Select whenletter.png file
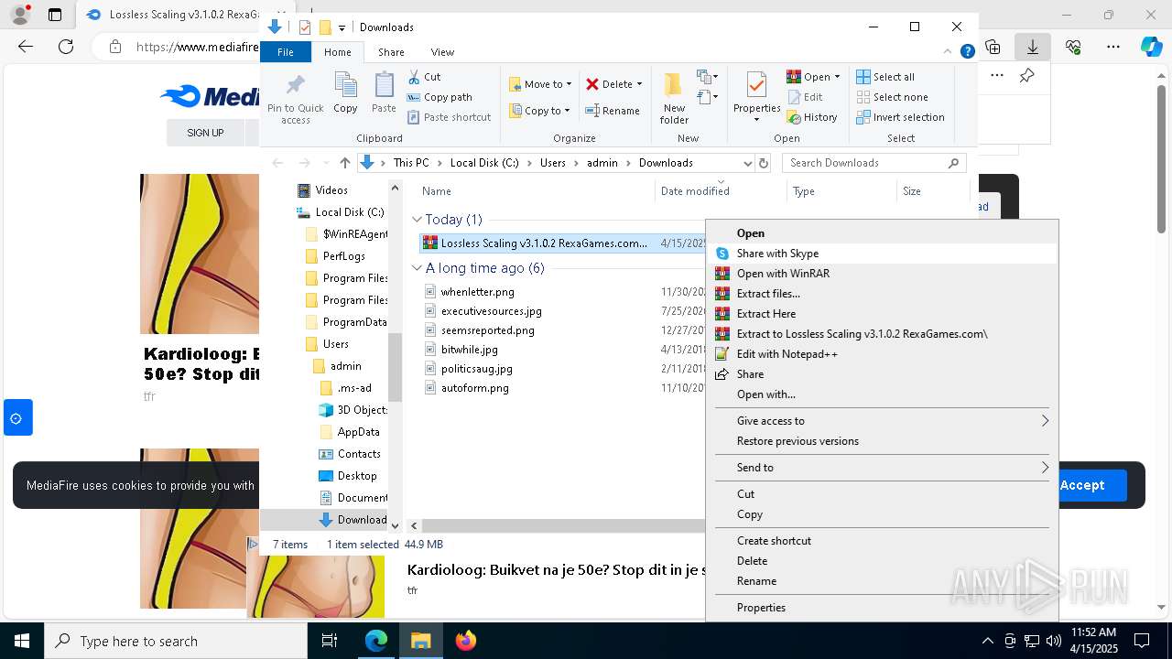 tap(477, 292)
